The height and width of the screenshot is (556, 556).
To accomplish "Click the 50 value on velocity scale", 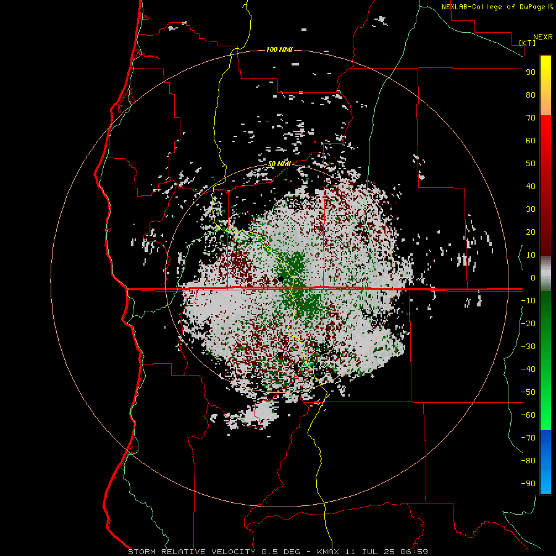I will 531,164.
